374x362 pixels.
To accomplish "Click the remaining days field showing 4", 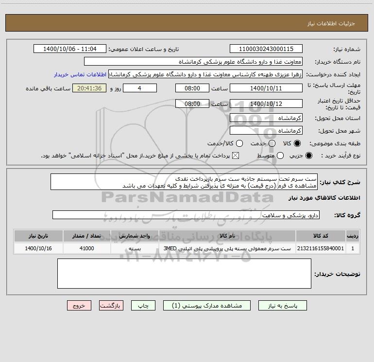I will coord(140,88).
